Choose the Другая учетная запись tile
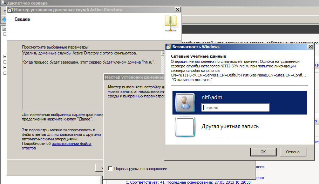Image resolution: width=319 pixels, height=184 pixels. coord(239,127)
